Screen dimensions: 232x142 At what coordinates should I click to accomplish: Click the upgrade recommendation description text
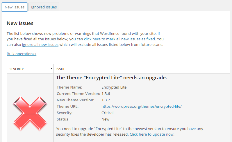[x=130, y=132]
